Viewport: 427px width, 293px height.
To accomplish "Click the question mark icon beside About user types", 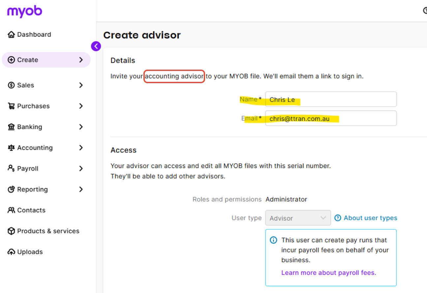I will tap(338, 218).
